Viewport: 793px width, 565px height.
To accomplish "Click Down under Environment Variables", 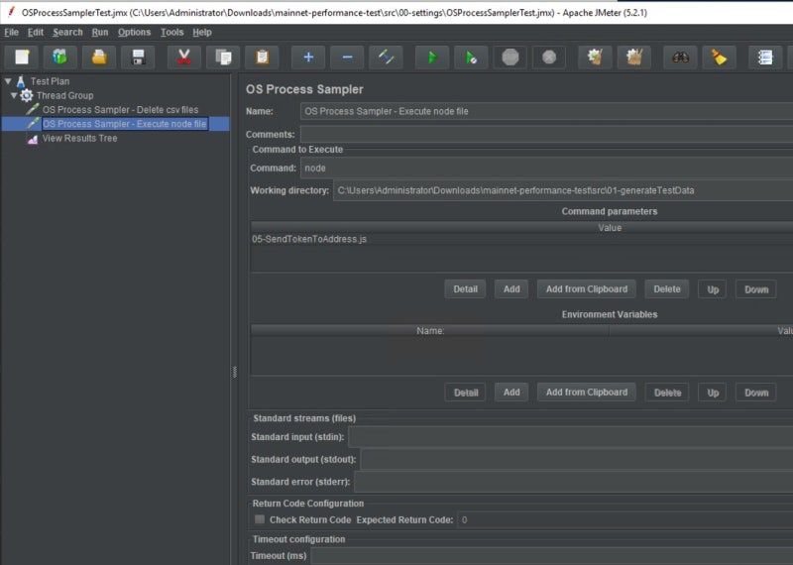I will point(756,392).
